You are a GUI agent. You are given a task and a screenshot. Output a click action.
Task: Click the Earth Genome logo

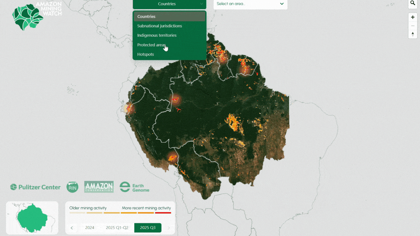tap(135, 187)
